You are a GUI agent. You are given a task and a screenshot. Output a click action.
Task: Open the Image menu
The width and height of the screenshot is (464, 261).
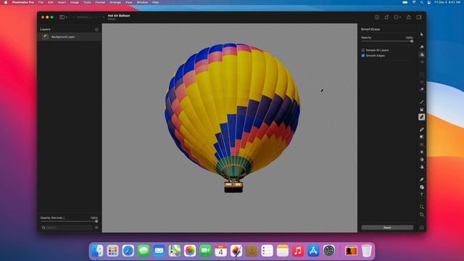pos(75,2)
